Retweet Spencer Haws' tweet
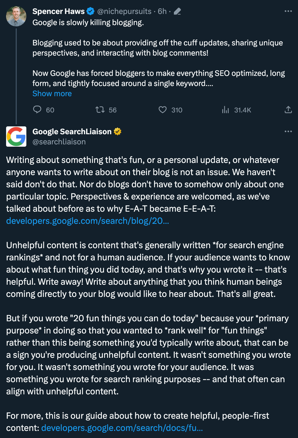Screen dimensions: 298x438 pyautogui.click(x=100, y=110)
